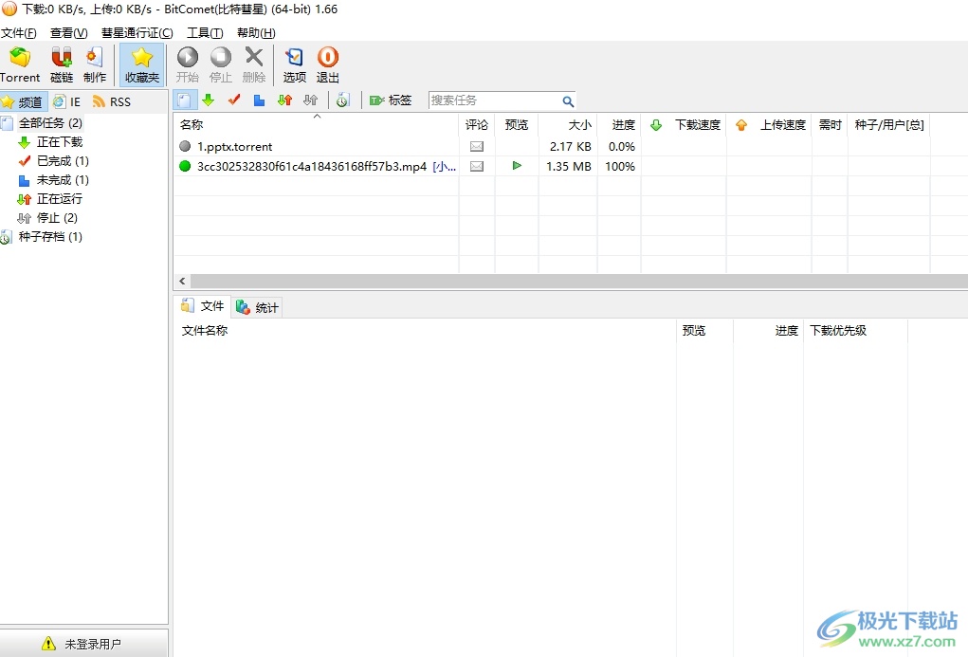Open the 文件(F) menu

(19, 33)
